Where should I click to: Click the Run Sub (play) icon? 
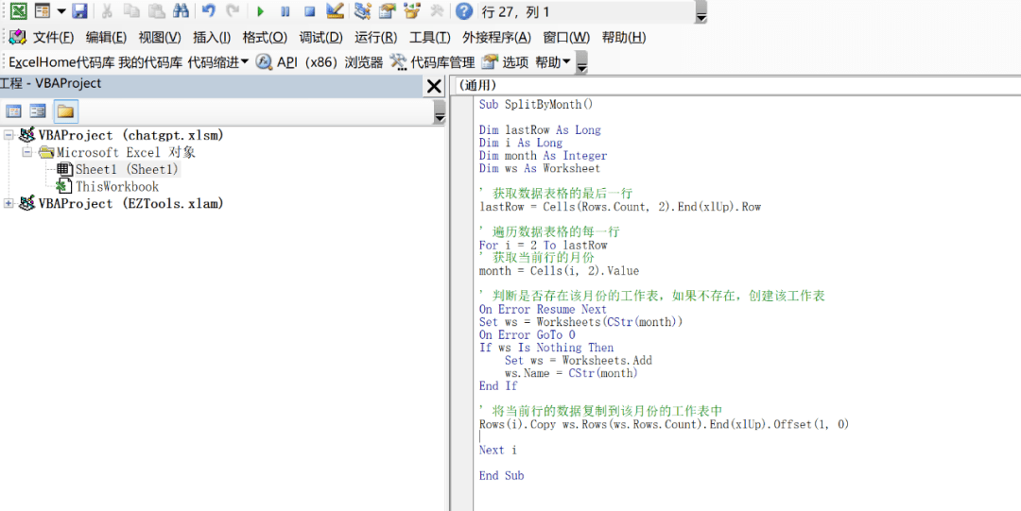point(261,12)
